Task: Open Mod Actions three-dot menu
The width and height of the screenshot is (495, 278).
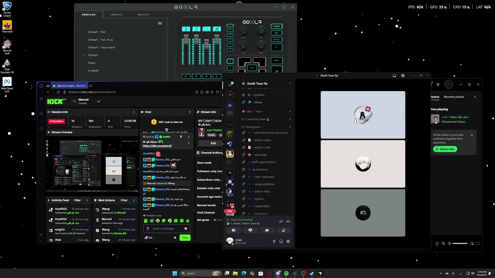Action: (134, 200)
